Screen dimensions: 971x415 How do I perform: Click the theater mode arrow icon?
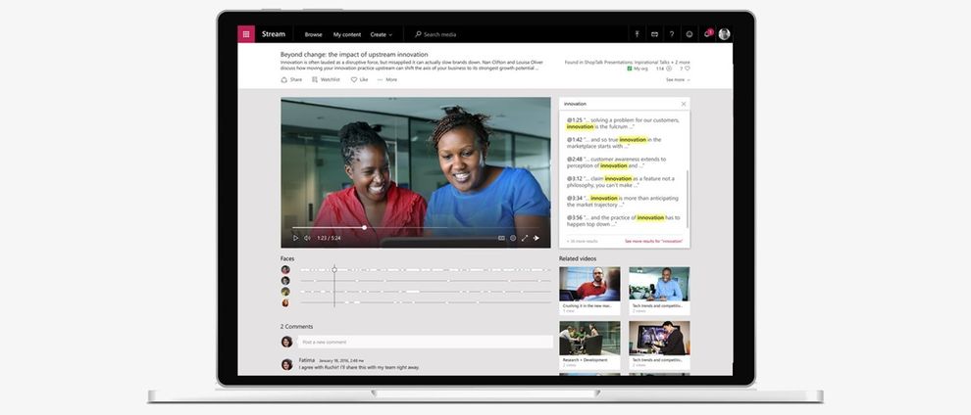tap(537, 238)
